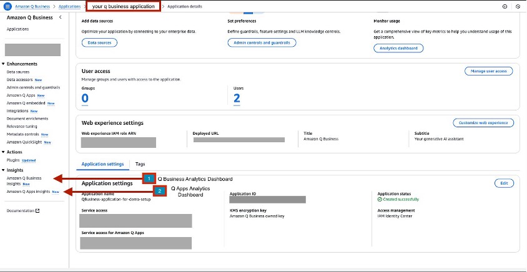Open the Analytics dashboard button
Image resolution: width=527 pixels, height=272 pixels.
tap(398, 48)
